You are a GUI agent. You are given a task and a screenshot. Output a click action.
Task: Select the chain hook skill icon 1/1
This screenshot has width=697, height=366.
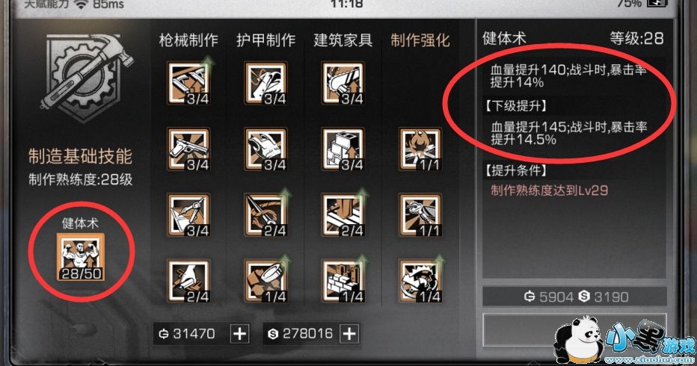[420, 215]
